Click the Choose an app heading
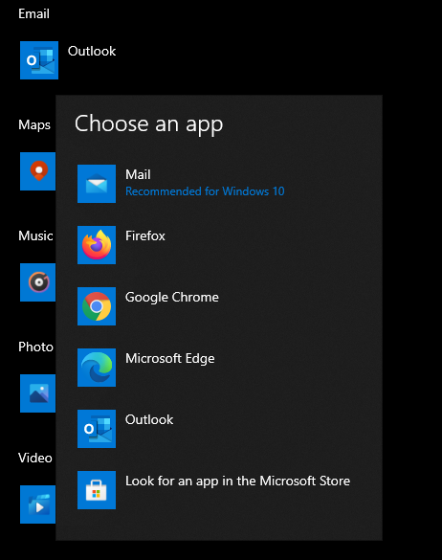The width and height of the screenshot is (442, 560). click(x=148, y=124)
